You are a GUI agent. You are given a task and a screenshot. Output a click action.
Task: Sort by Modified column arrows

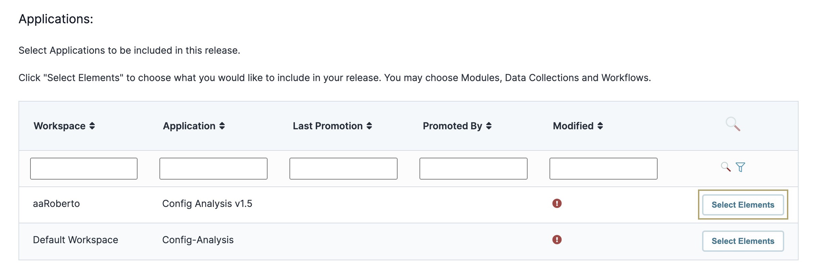[600, 126]
